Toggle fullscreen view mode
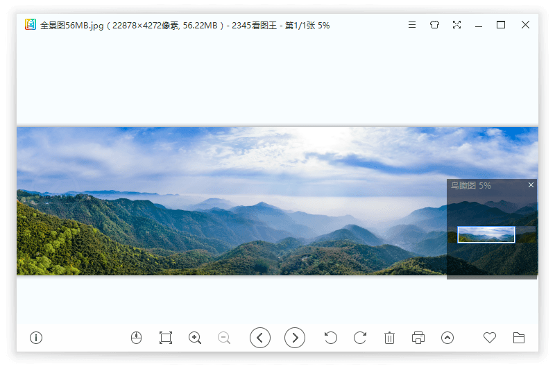 pos(456,25)
